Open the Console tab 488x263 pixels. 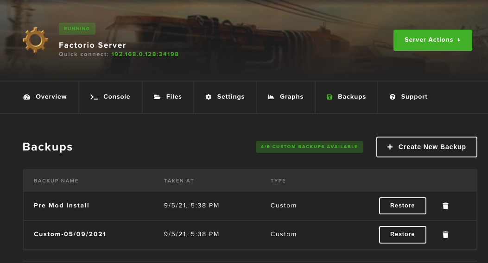pos(110,97)
